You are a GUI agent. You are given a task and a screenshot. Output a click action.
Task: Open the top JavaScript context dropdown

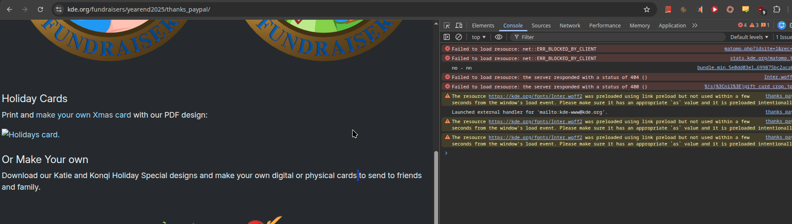pyautogui.click(x=478, y=37)
